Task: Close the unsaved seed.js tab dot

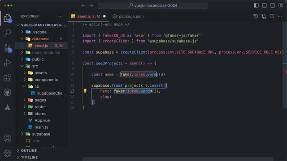Action: click(104, 16)
